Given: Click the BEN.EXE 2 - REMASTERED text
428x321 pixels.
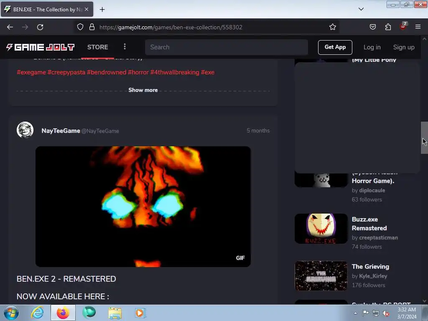Looking at the screenshot, I should pos(66,279).
